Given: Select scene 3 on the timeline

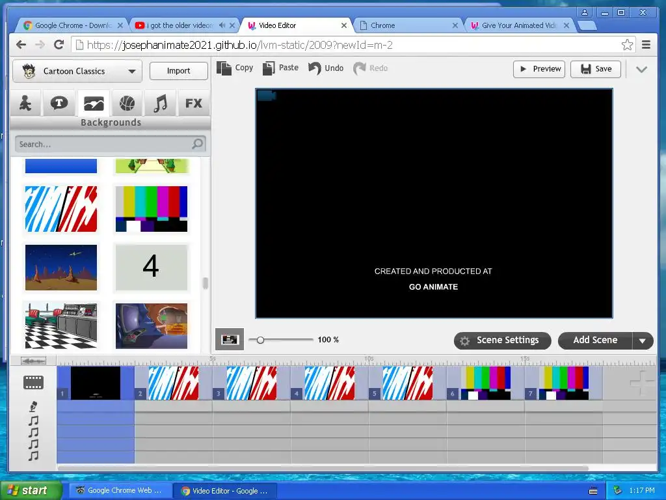Looking at the screenshot, I should (x=252, y=383).
